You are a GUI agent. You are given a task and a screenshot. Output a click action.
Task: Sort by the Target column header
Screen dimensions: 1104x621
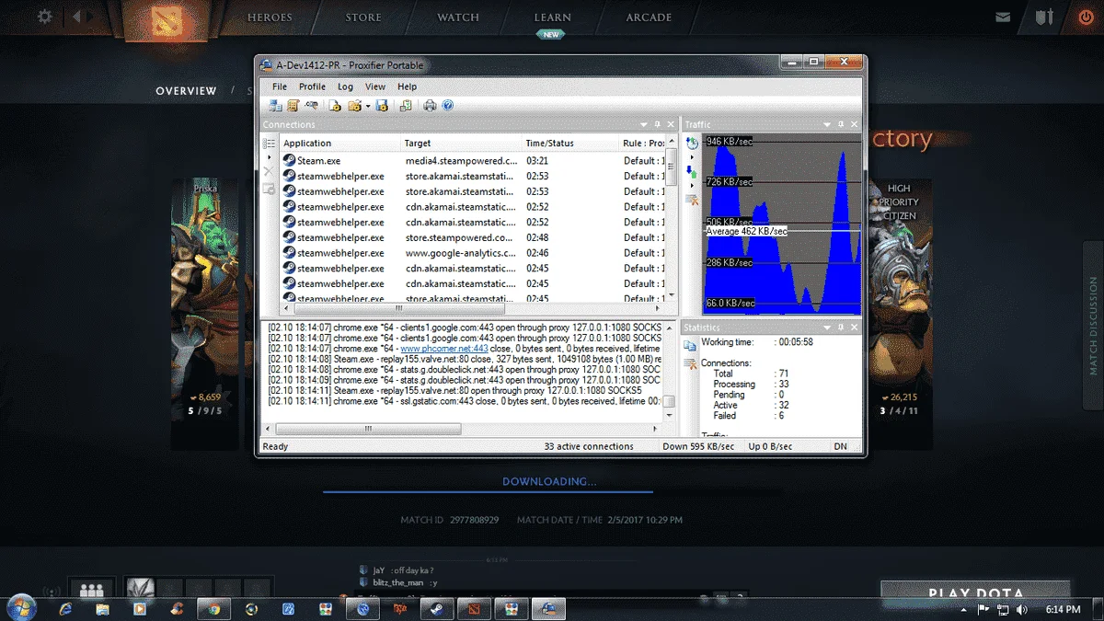(462, 144)
